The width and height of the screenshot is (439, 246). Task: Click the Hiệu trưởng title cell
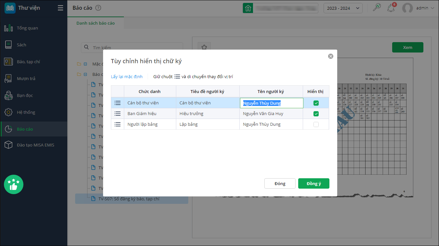pyautogui.click(x=208, y=114)
